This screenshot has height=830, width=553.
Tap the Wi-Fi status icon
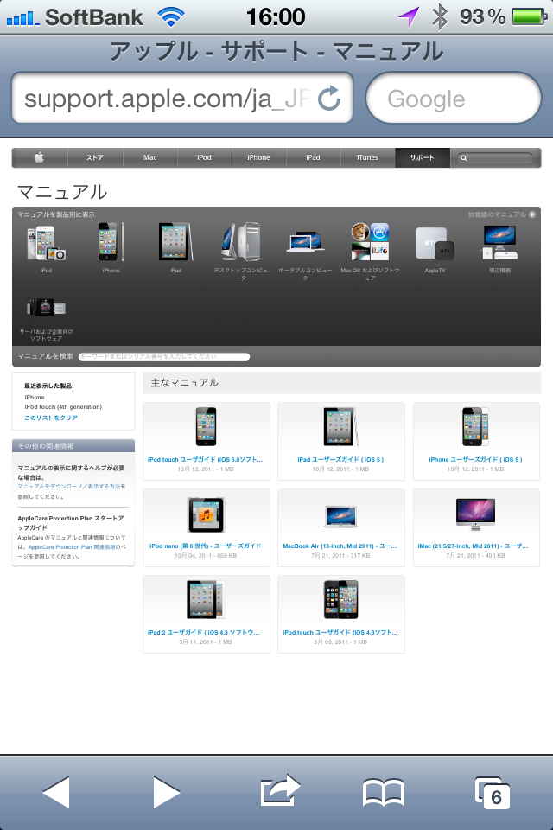[171, 17]
